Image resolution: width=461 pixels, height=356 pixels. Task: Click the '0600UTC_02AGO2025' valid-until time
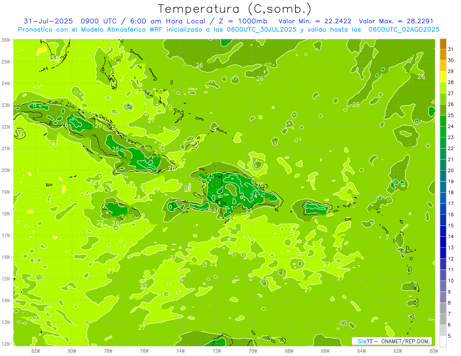tap(404, 30)
